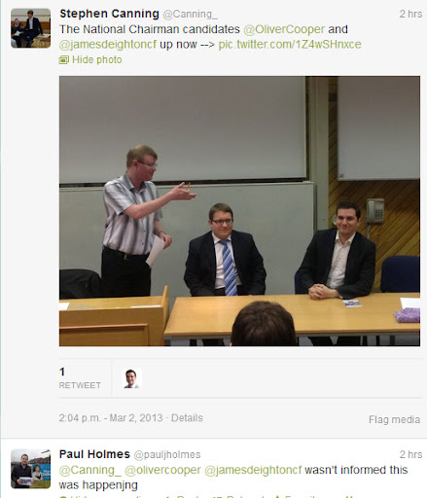Image resolution: width=427 pixels, height=498 pixels.
Task: Click the @pauljholmes handle
Action: (x=167, y=455)
